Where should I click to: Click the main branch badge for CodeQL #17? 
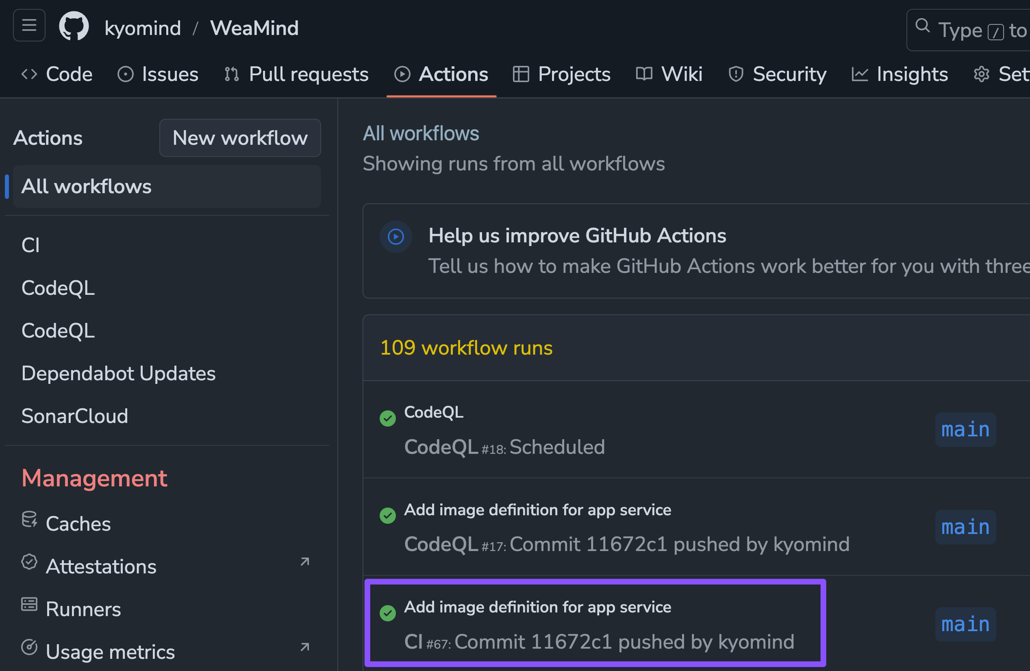click(x=965, y=527)
